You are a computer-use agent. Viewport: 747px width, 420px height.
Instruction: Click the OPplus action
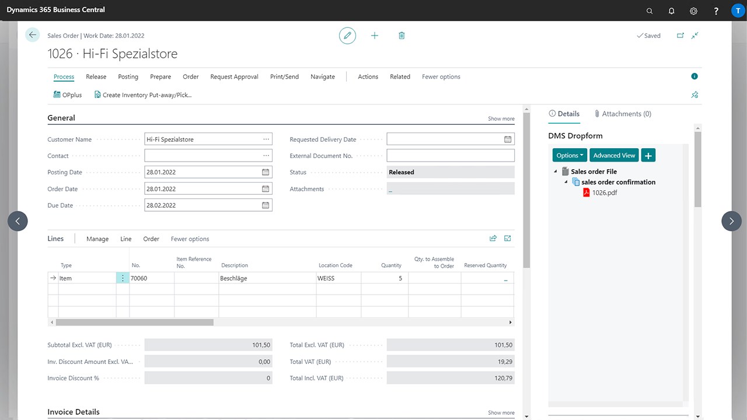[x=68, y=94]
